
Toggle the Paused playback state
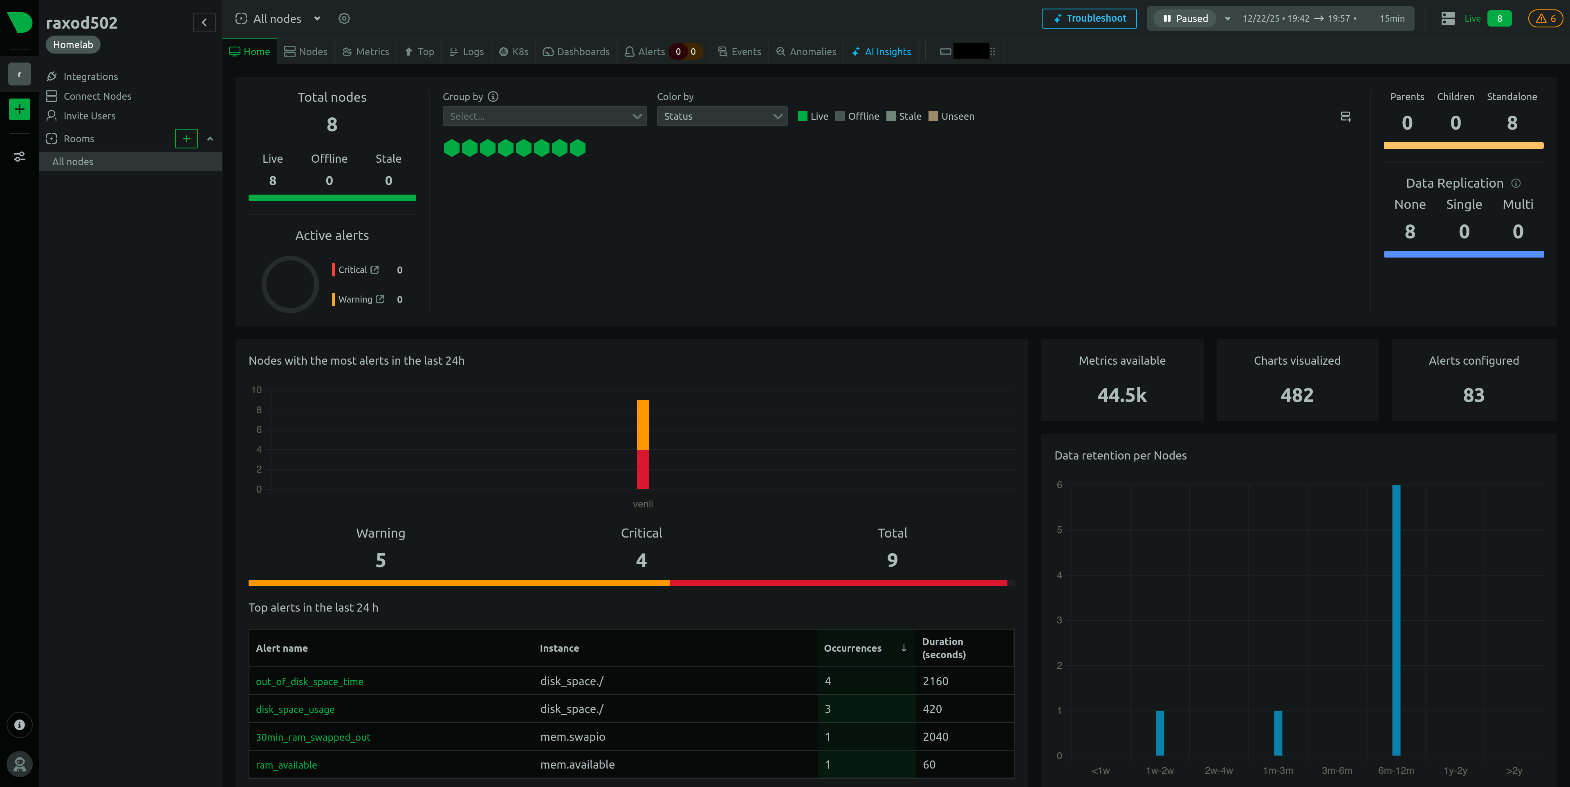click(x=1185, y=18)
